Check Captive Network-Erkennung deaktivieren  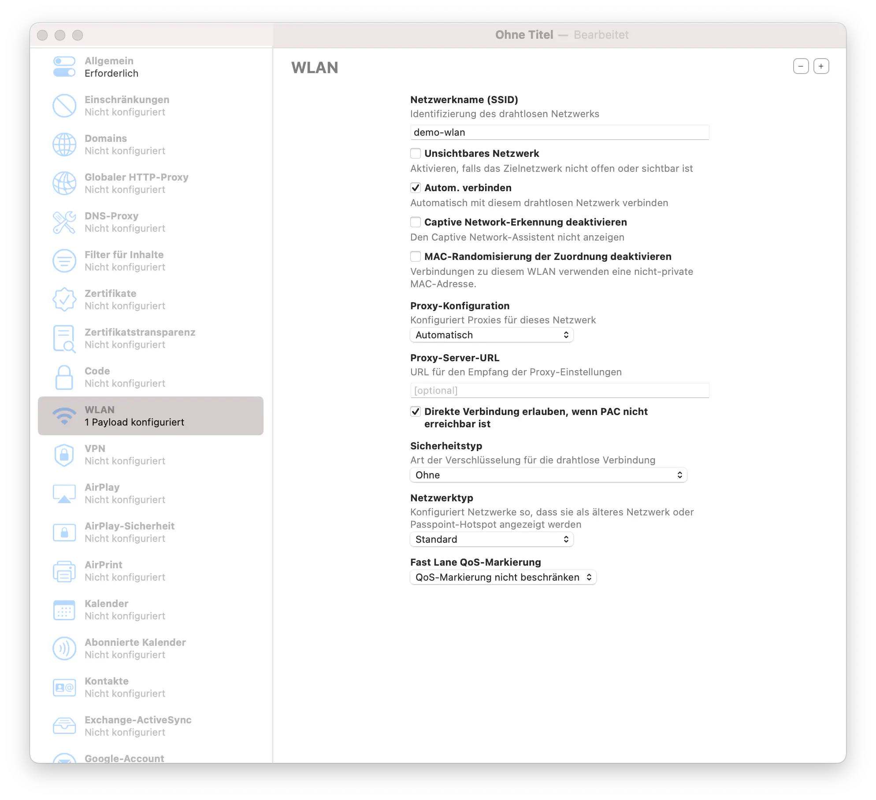415,222
